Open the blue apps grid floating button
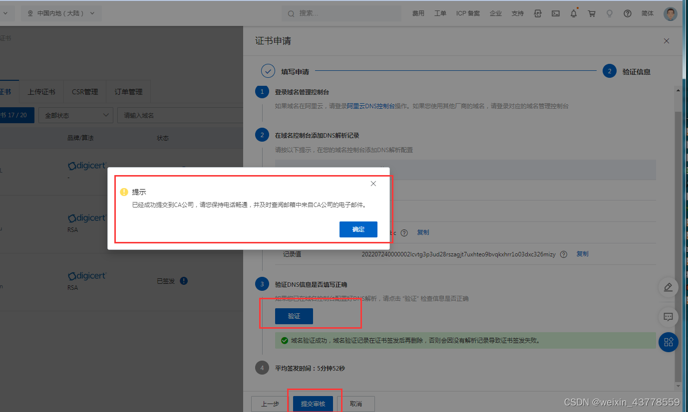 tap(669, 342)
